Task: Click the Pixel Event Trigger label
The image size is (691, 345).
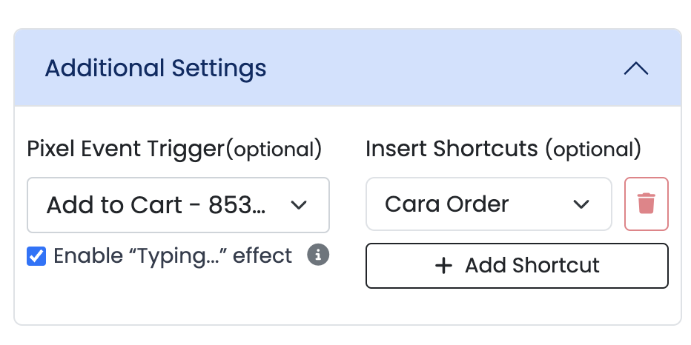Action: [x=125, y=149]
